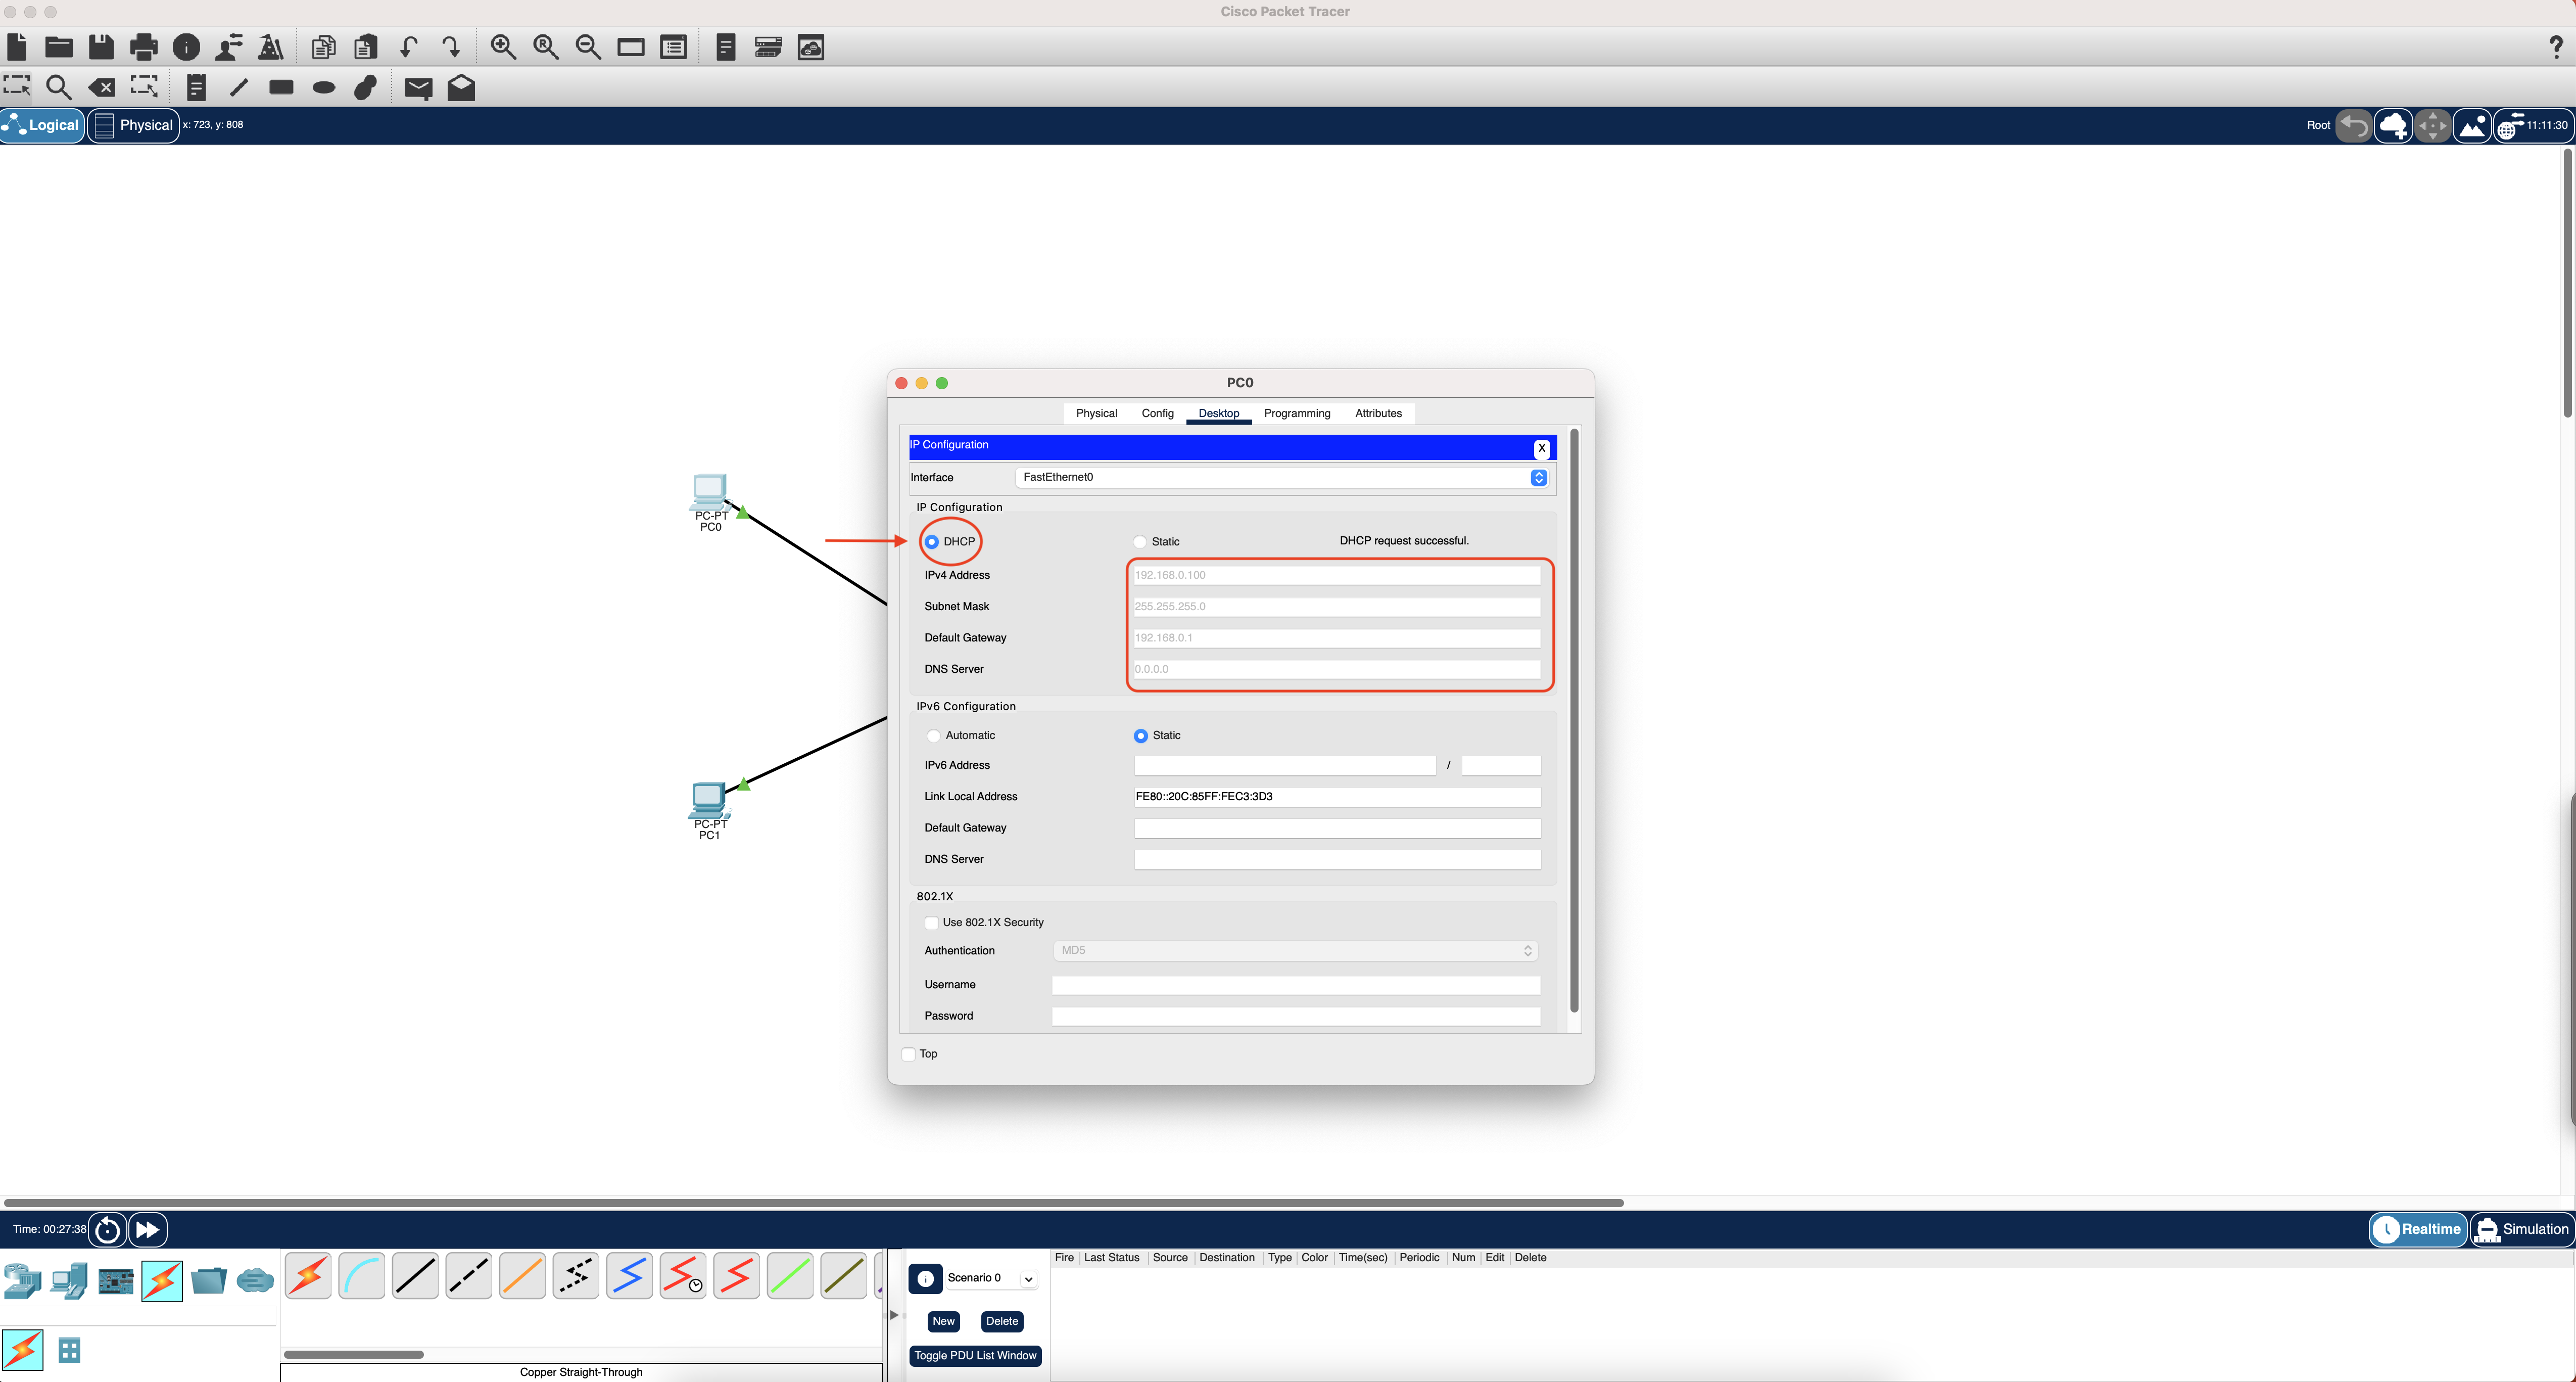Image resolution: width=2576 pixels, height=1382 pixels.
Task: Open Network Information icon
Action: 186,47
